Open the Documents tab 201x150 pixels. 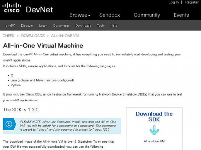(x=61, y=26)
